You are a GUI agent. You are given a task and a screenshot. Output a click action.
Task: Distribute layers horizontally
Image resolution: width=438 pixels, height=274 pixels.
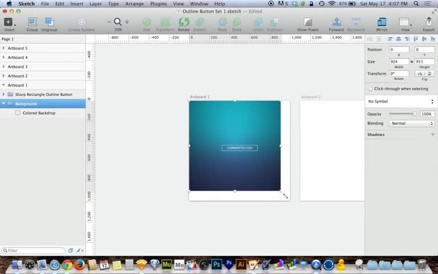(x=370, y=39)
